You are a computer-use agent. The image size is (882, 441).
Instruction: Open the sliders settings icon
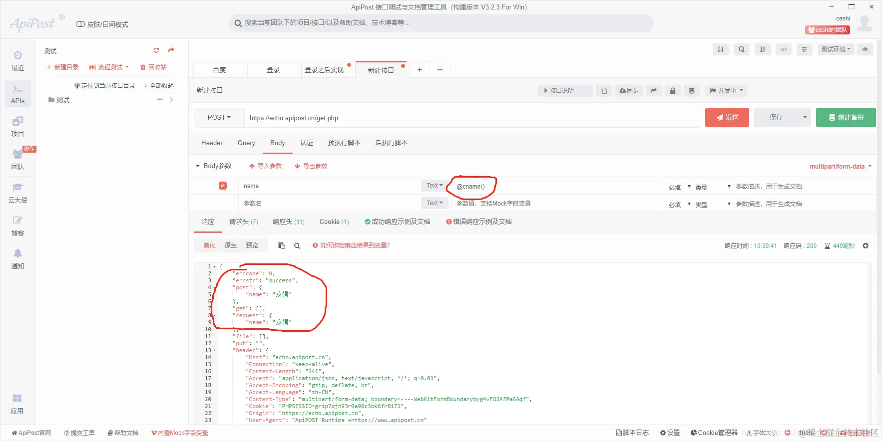coord(804,49)
